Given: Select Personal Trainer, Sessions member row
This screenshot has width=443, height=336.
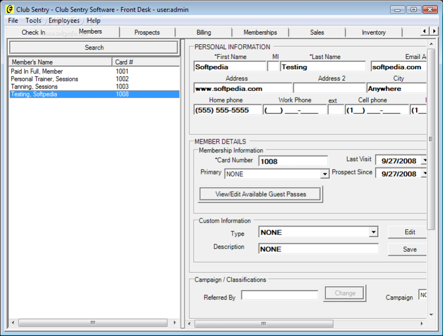Looking at the screenshot, I should 44,79.
